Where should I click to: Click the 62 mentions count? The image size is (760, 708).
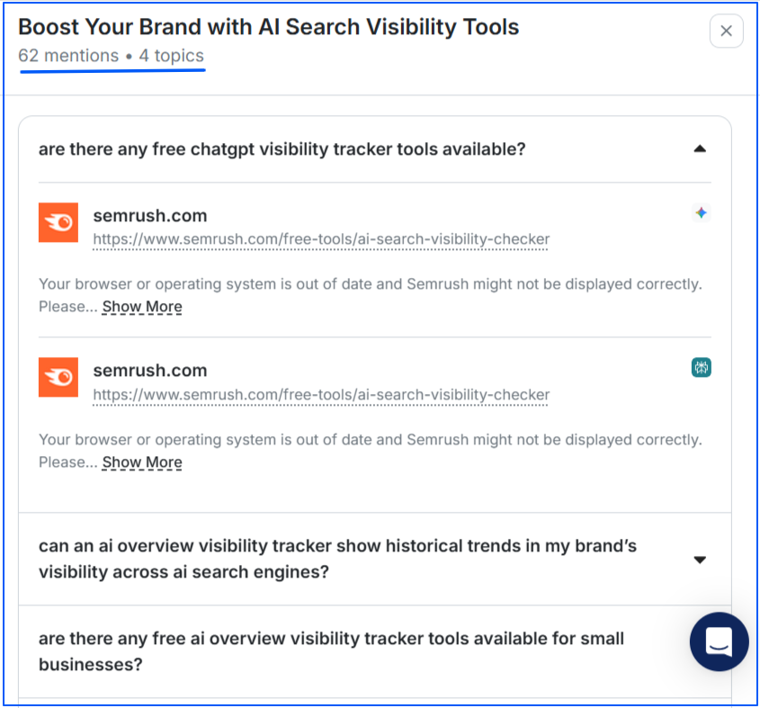click(68, 56)
